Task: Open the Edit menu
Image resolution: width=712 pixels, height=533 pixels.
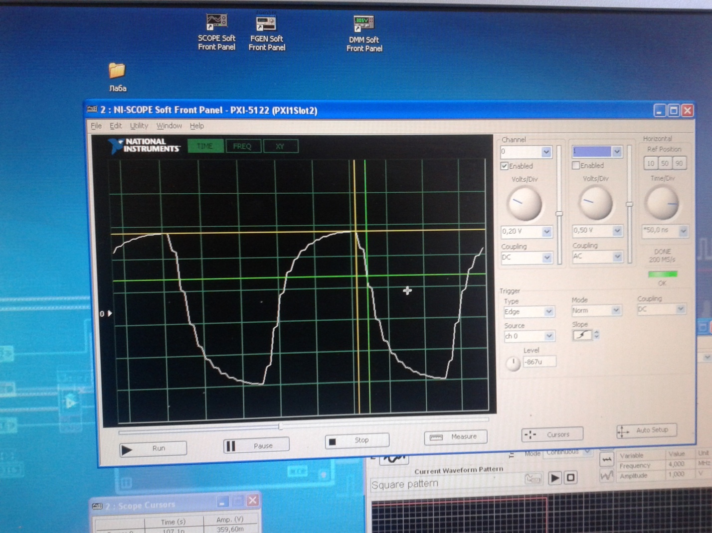Action: [x=116, y=126]
